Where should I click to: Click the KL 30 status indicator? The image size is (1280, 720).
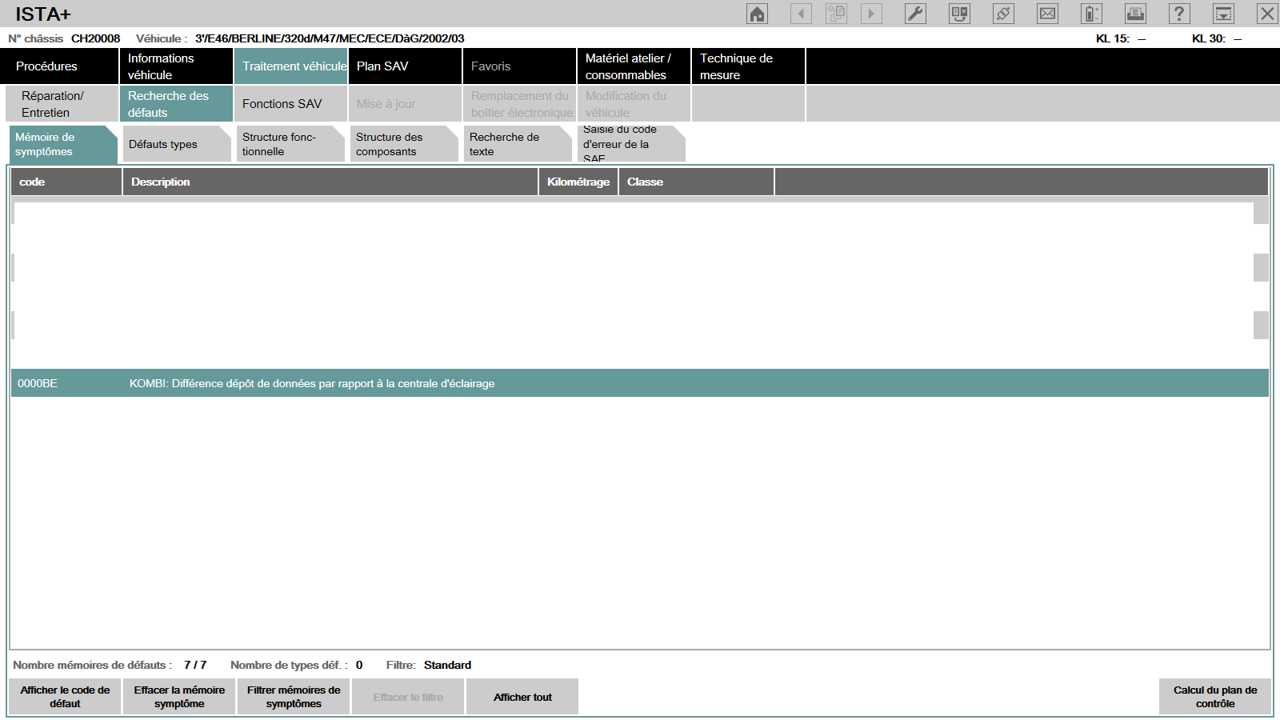click(x=1217, y=38)
